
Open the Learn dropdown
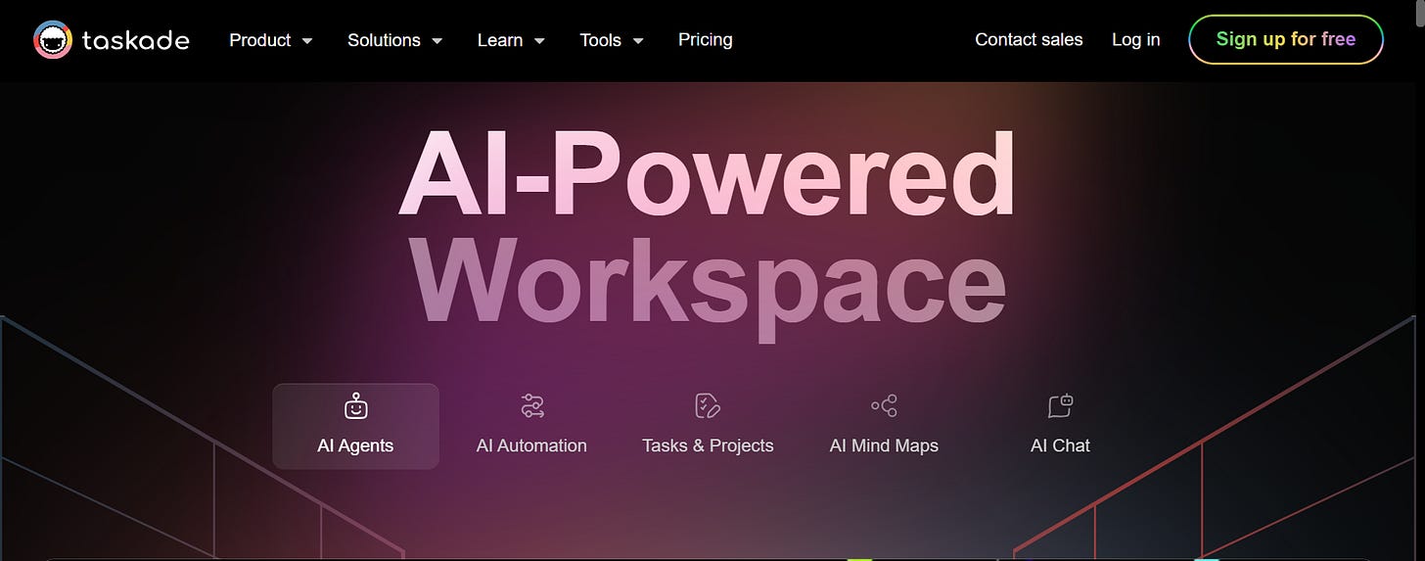511,40
